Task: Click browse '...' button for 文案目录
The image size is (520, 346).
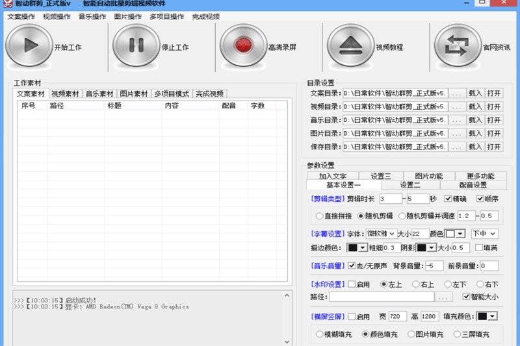Action: pyautogui.click(x=458, y=93)
